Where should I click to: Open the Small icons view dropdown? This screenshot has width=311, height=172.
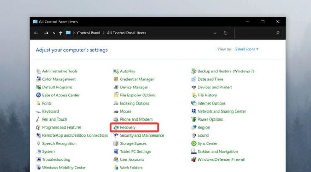(247, 49)
